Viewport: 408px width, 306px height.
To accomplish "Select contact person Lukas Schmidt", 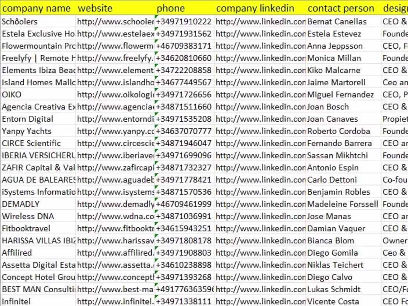I will (x=343, y=289).
